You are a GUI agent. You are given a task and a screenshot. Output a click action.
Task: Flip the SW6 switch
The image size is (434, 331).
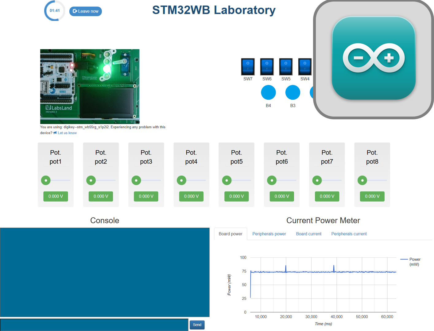(267, 66)
